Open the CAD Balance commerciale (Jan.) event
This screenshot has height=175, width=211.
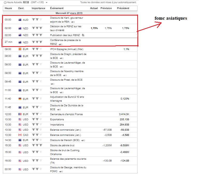tap(66, 135)
